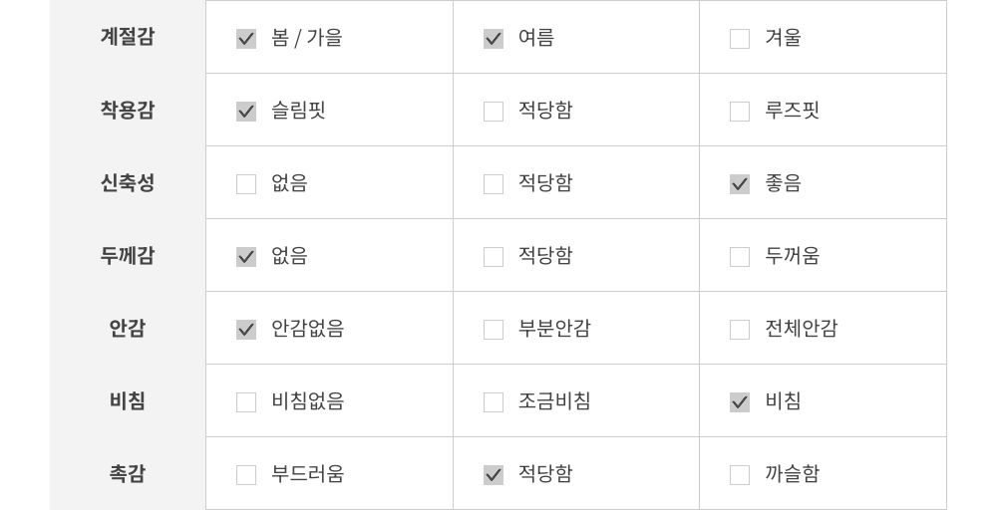The width and height of the screenshot is (997, 510).
Task: Check 없음 in the 신축성 row
Action: click(x=246, y=184)
